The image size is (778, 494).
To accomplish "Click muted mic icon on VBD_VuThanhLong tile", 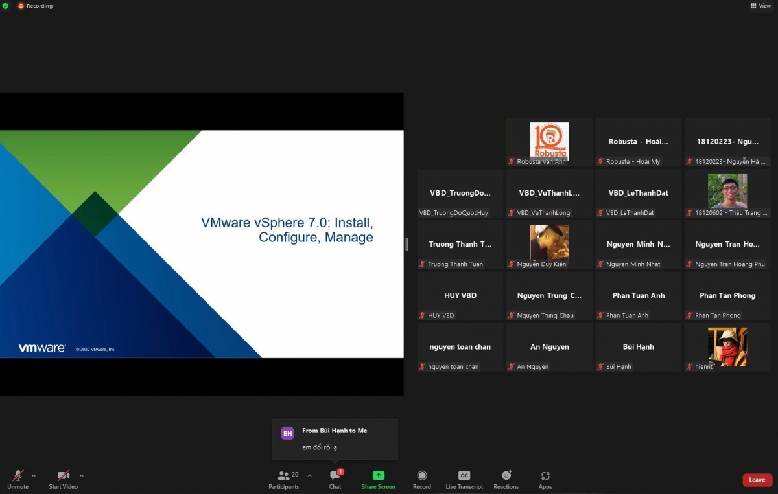I will (512, 213).
